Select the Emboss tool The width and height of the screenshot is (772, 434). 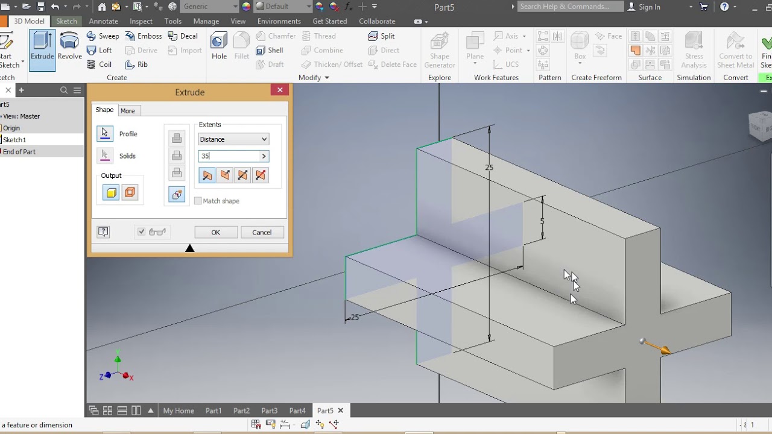(144, 36)
